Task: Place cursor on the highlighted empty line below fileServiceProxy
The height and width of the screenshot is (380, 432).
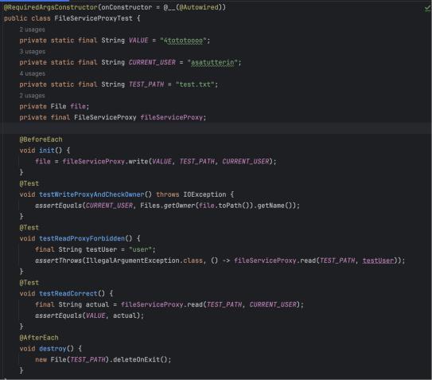Action: click(x=216, y=128)
